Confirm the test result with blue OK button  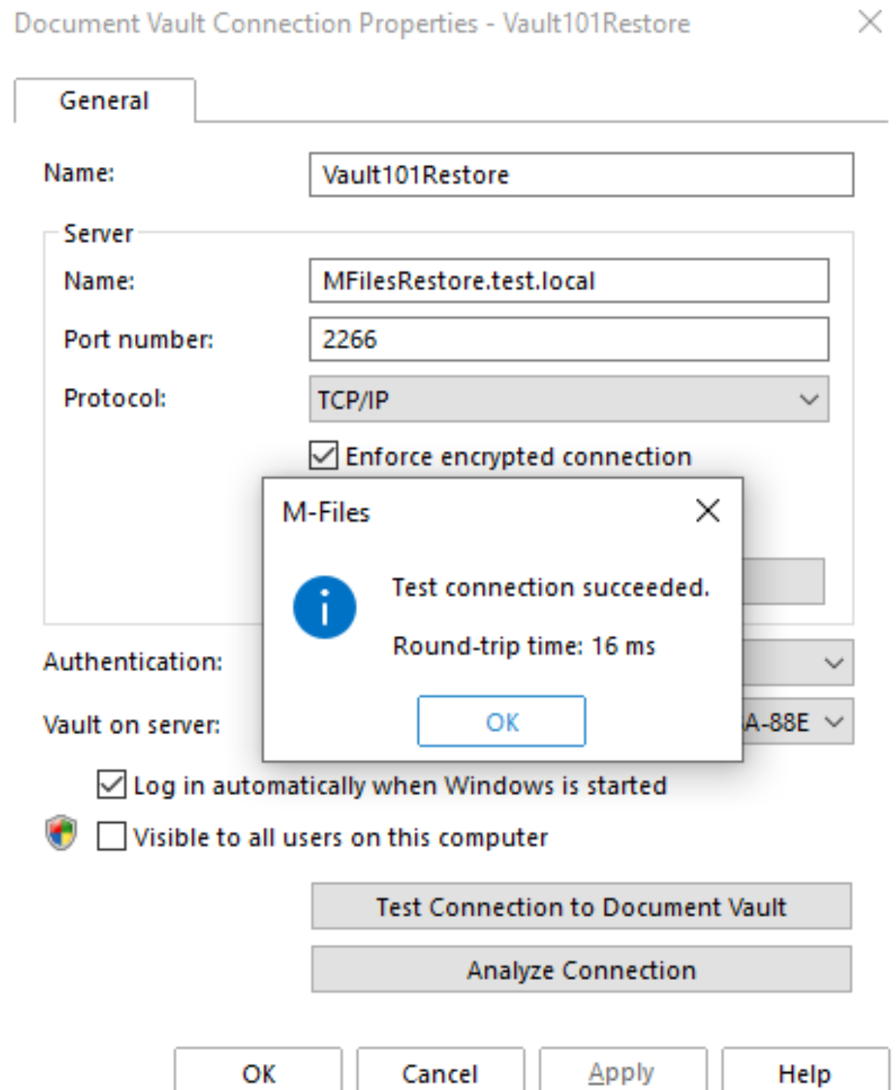pyautogui.click(x=502, y=721)
